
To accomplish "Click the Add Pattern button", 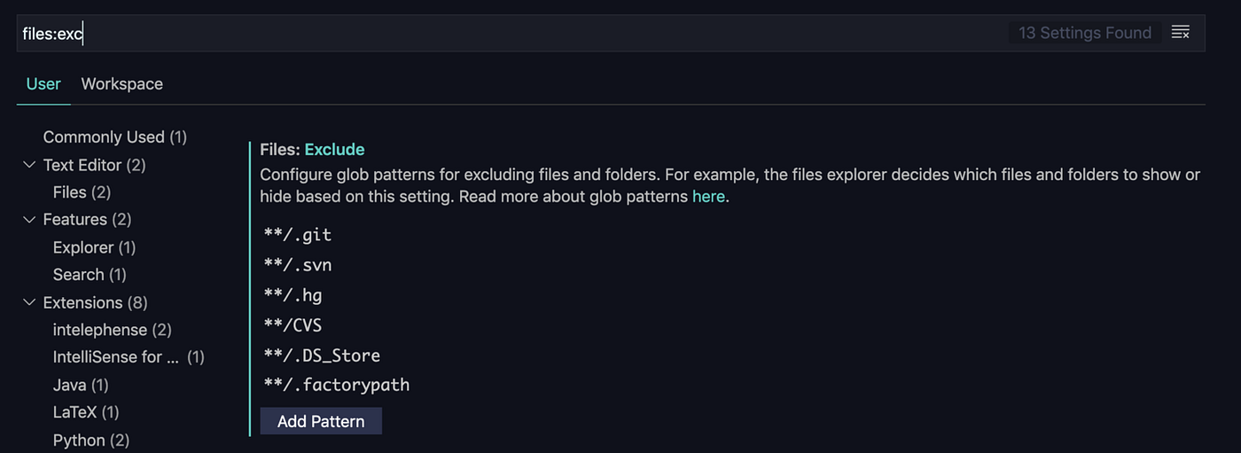I will 321,421.
